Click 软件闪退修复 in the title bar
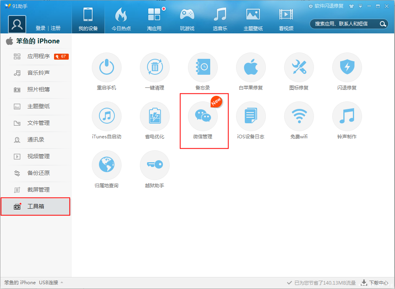Image resolution: width=395 pixels, height=289 pixels. click(x=326, y=6)
